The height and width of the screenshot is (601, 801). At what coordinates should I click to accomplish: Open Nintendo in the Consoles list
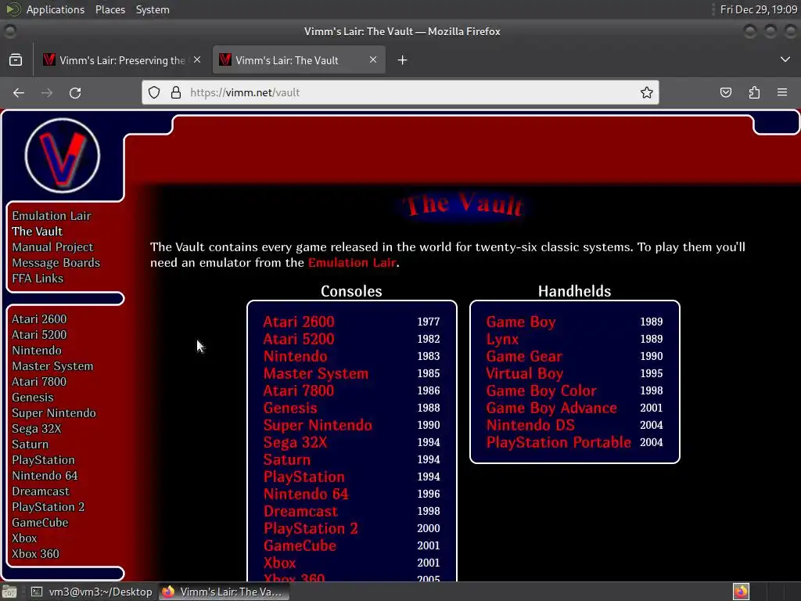[x=295, y=356]
